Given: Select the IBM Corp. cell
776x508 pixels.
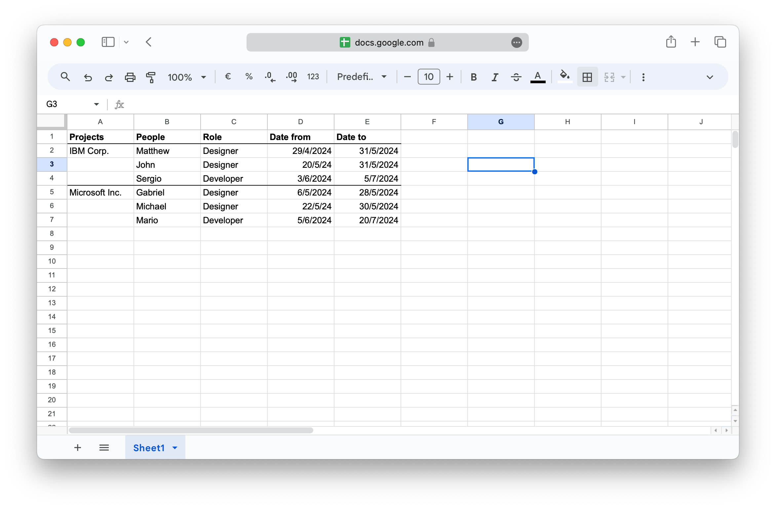Looking at the screenshot, I should point(100,151).
